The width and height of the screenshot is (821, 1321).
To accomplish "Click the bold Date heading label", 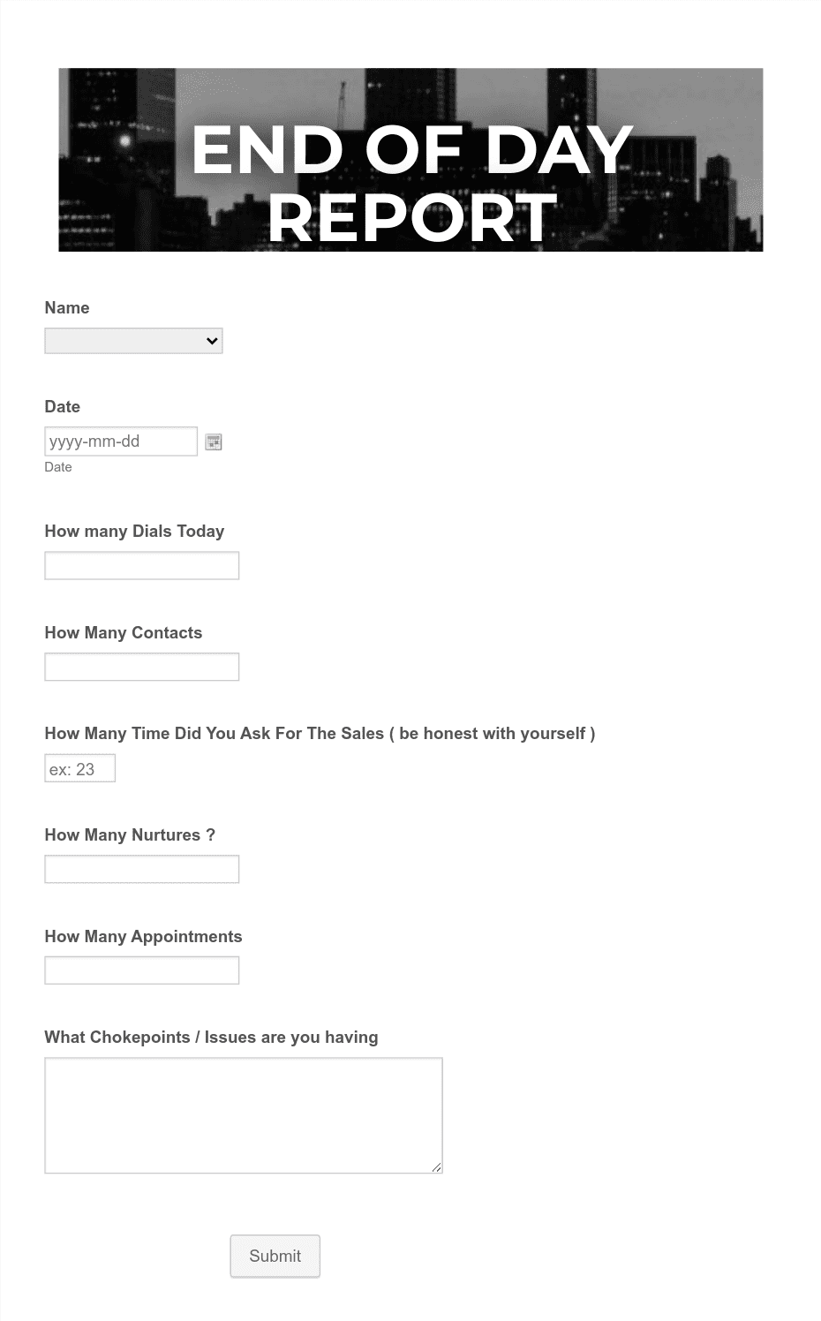I will (63, 406).
